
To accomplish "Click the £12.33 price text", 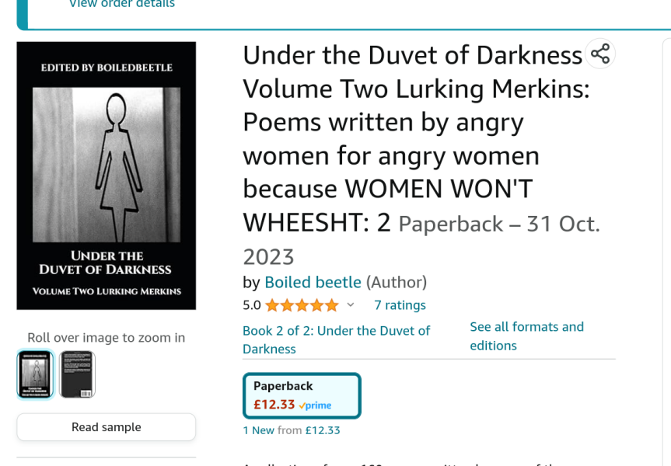I will click(274, 404).
